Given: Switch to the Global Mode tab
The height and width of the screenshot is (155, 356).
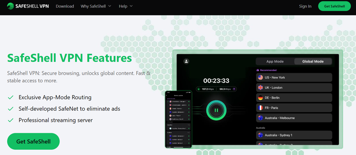Looking at the screenshot, I should point(313,61).
